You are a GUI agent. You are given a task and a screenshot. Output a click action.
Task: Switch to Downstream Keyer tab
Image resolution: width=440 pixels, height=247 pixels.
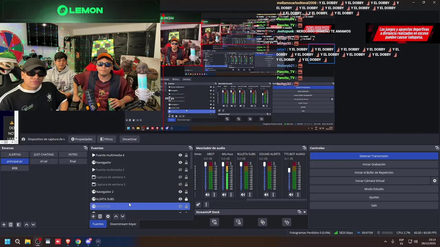point(123,224)
